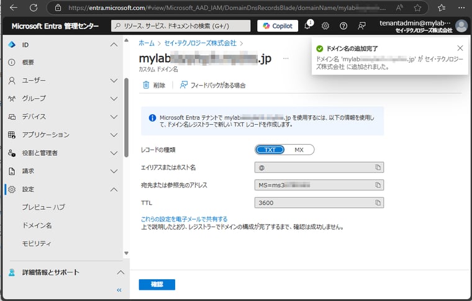This screenshot has width=472, height=301.
Task: Open portal settings gear icon
Action: (x=325, y=26)
